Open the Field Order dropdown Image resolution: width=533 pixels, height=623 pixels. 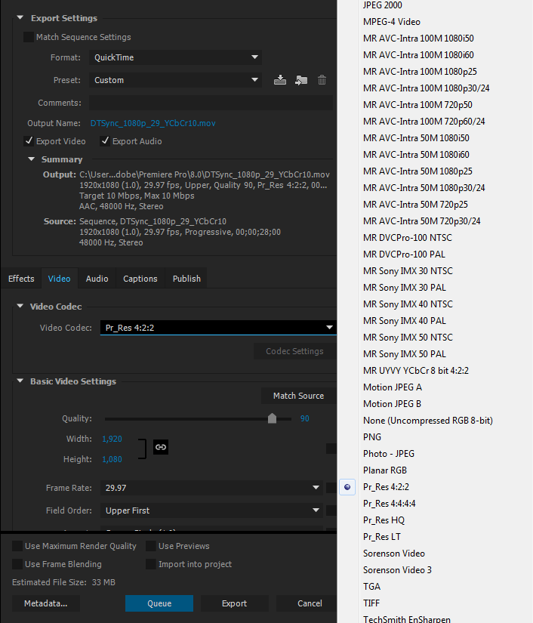211,510
